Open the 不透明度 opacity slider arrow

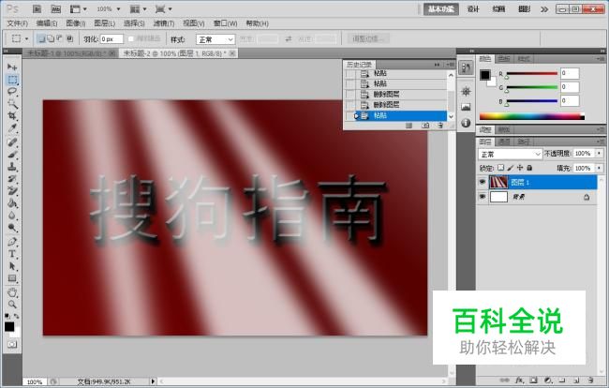pyautogui.click(x=600, y=154)
